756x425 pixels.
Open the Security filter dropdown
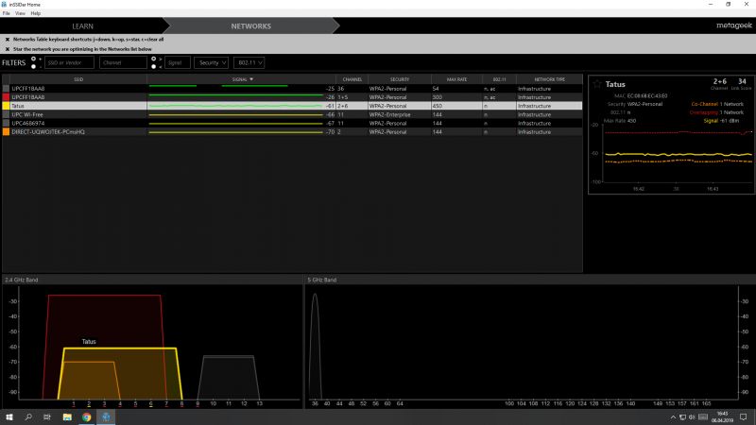point(211,62)
